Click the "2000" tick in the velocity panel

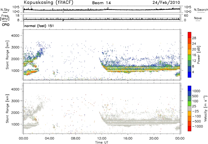pos(15,113)
